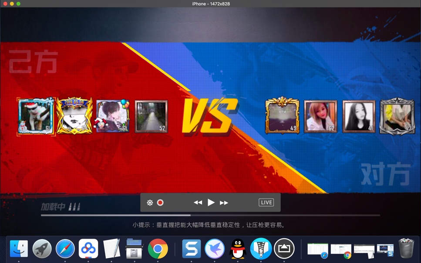Fast-forward the game replay
Viewport: 421px width, 263px height.
point(224,203)
